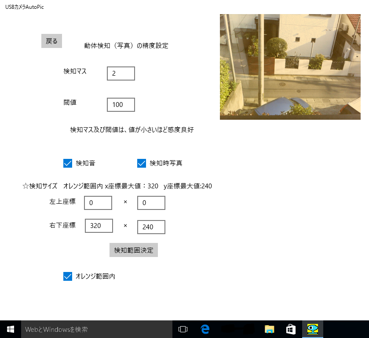Click the 検知範囲決定 button
This screenshot has width=369, height=338.
point(134,250)
